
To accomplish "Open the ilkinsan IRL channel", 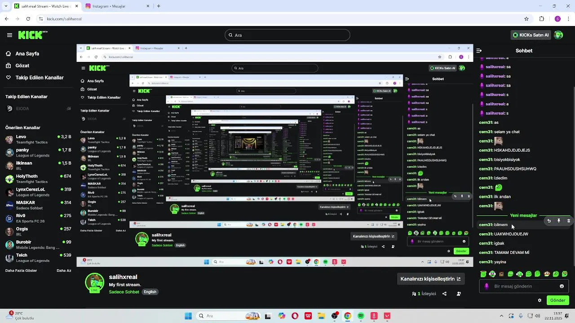I will pyautogui.click(x=38, y=166).
